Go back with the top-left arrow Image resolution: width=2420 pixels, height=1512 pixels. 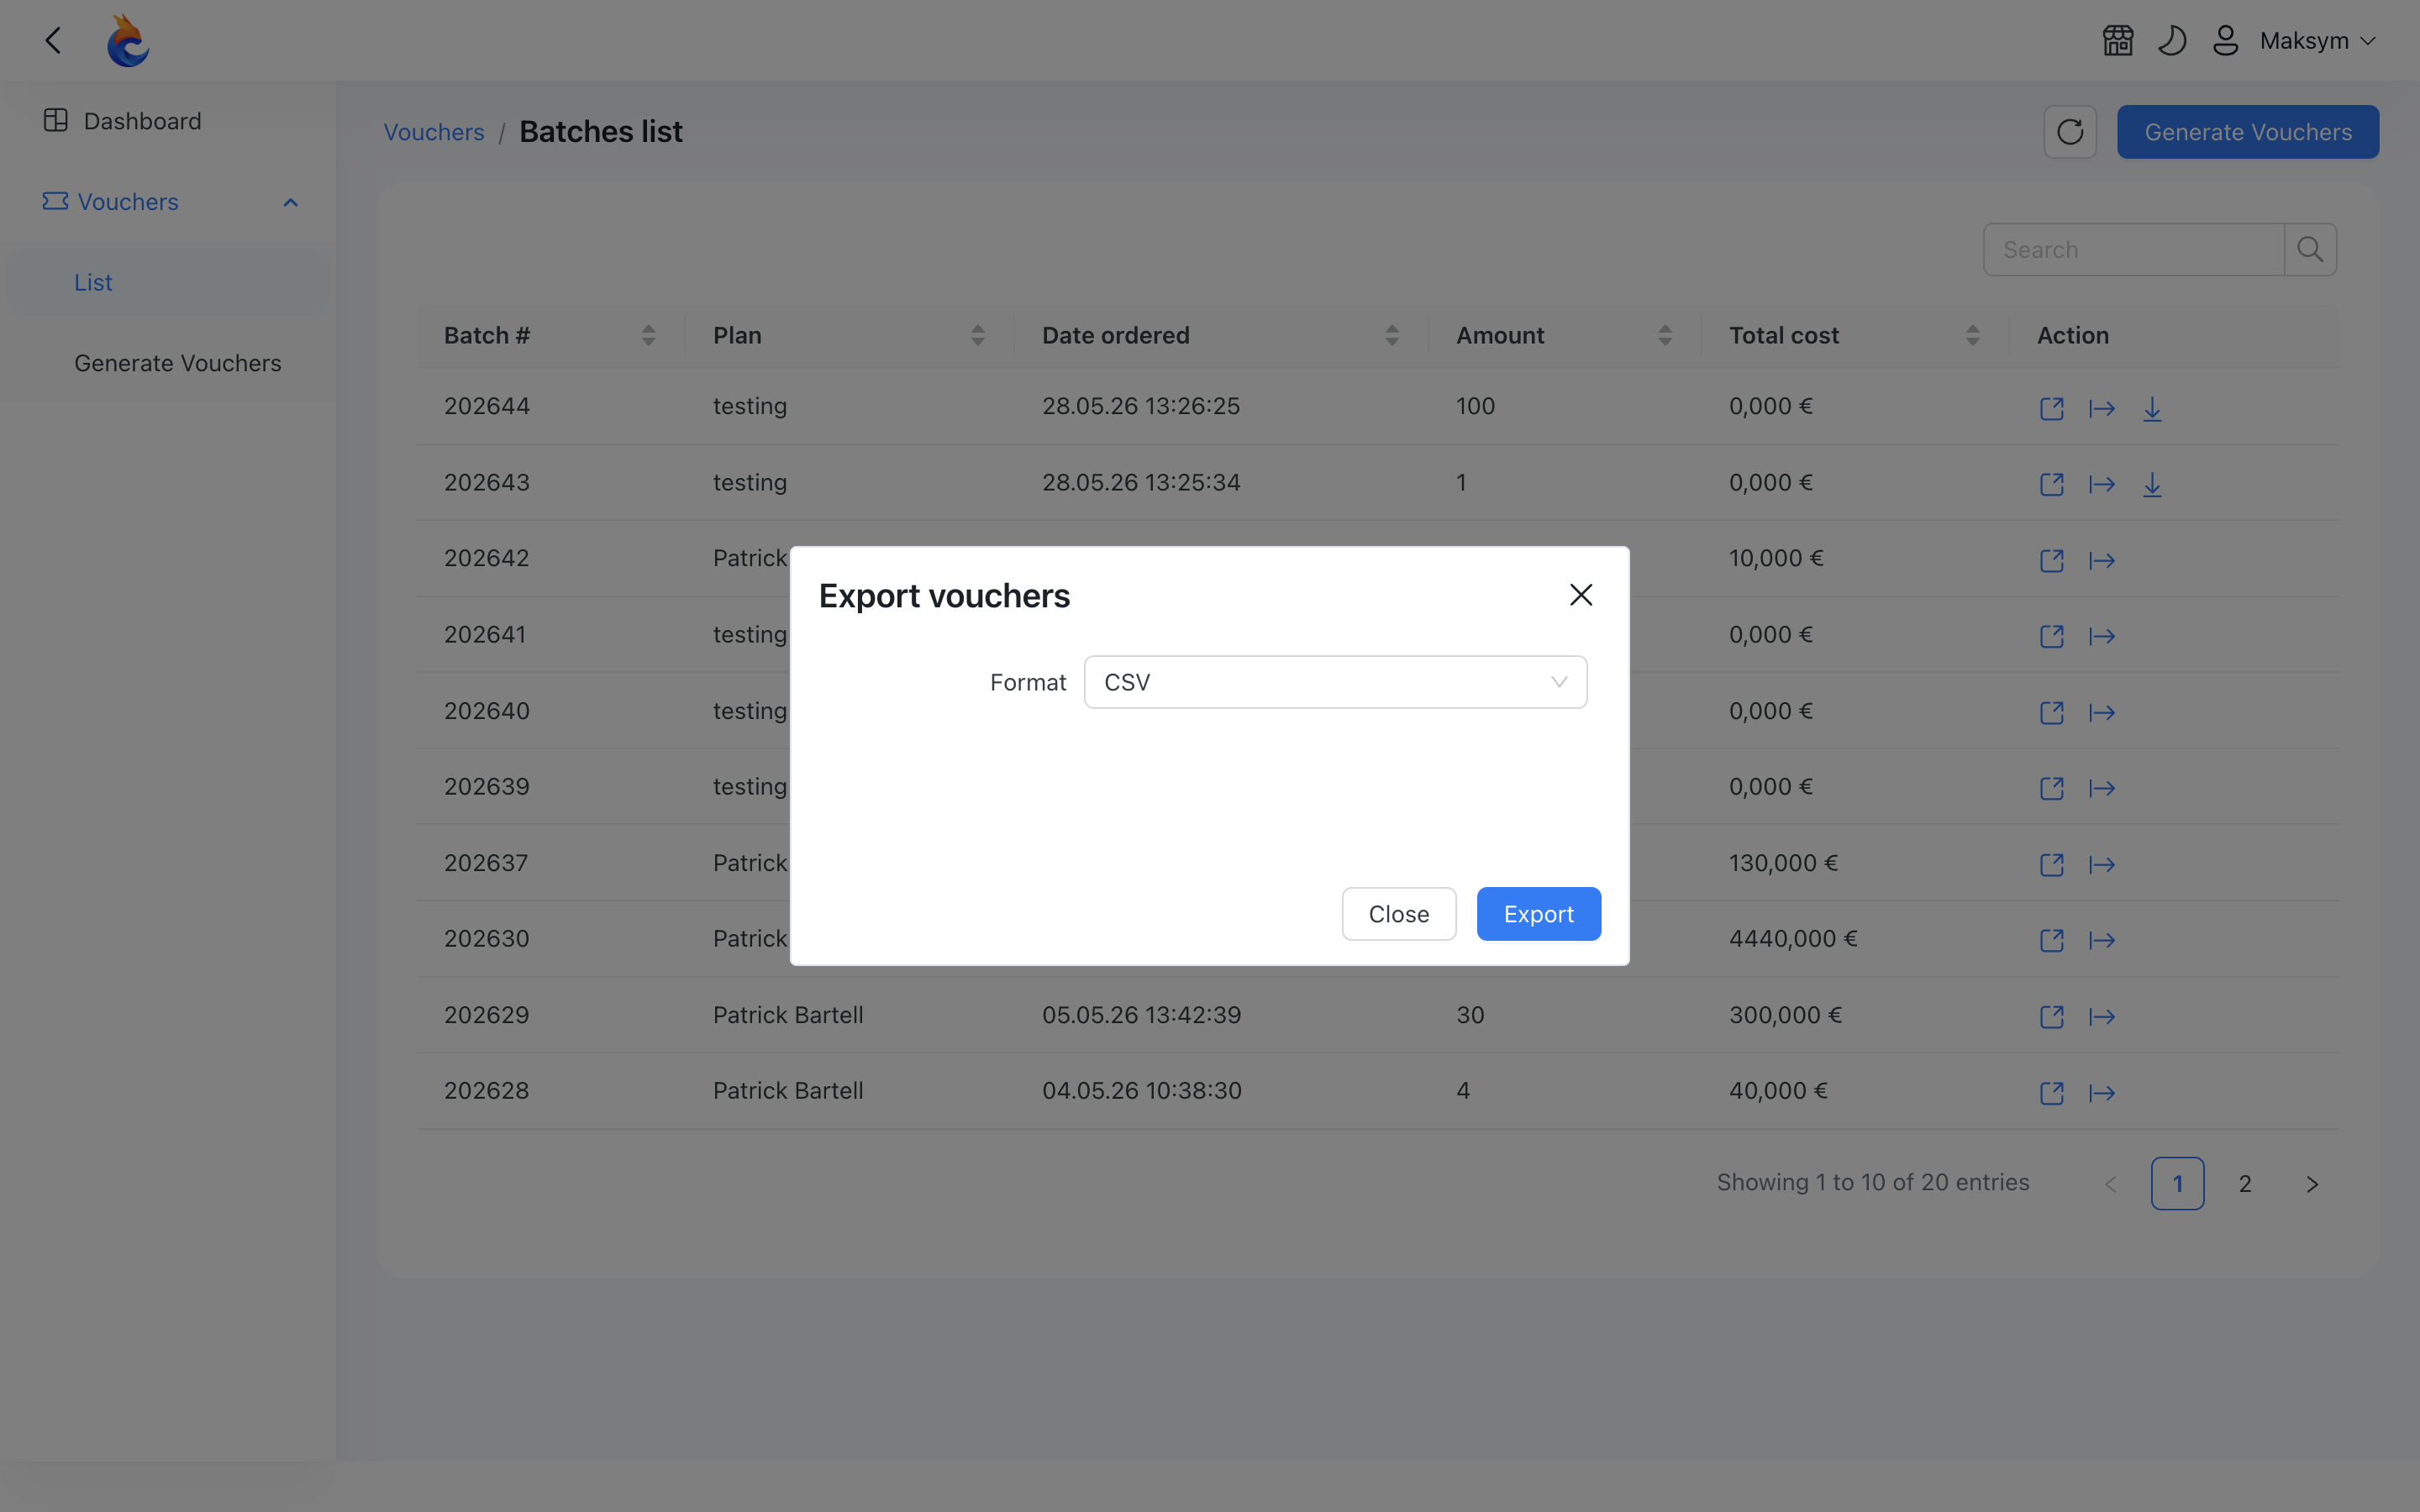53,40
